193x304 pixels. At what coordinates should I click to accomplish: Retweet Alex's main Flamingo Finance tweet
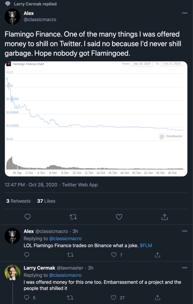click(x=73, y=217)
